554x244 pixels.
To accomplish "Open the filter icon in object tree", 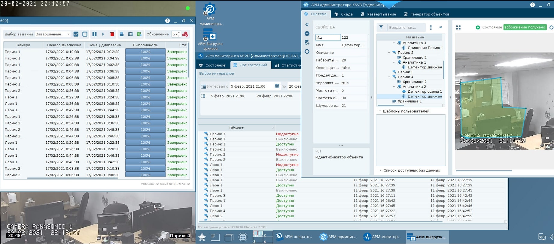I will (381, 27).
